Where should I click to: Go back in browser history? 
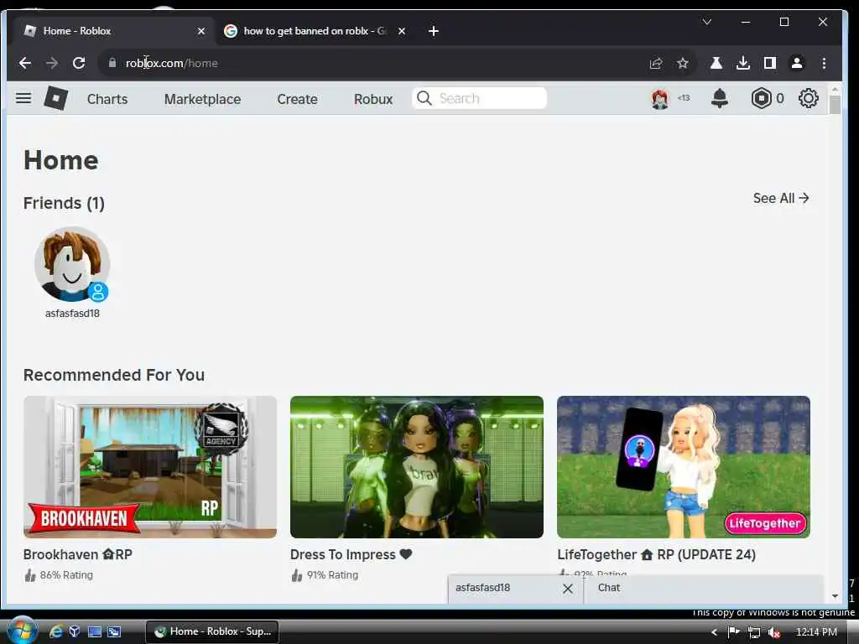click(x=24, y=63)
